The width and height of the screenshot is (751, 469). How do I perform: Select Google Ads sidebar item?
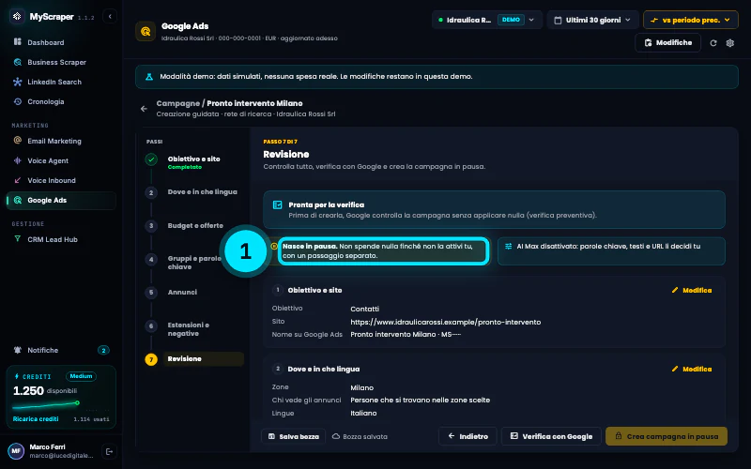[61, 201]
